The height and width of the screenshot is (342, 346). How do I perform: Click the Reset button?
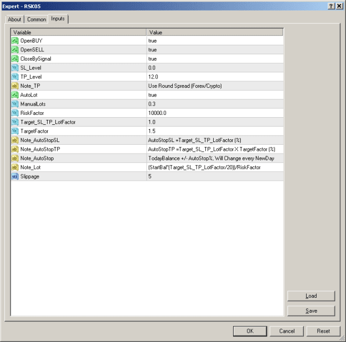(323, 331)
